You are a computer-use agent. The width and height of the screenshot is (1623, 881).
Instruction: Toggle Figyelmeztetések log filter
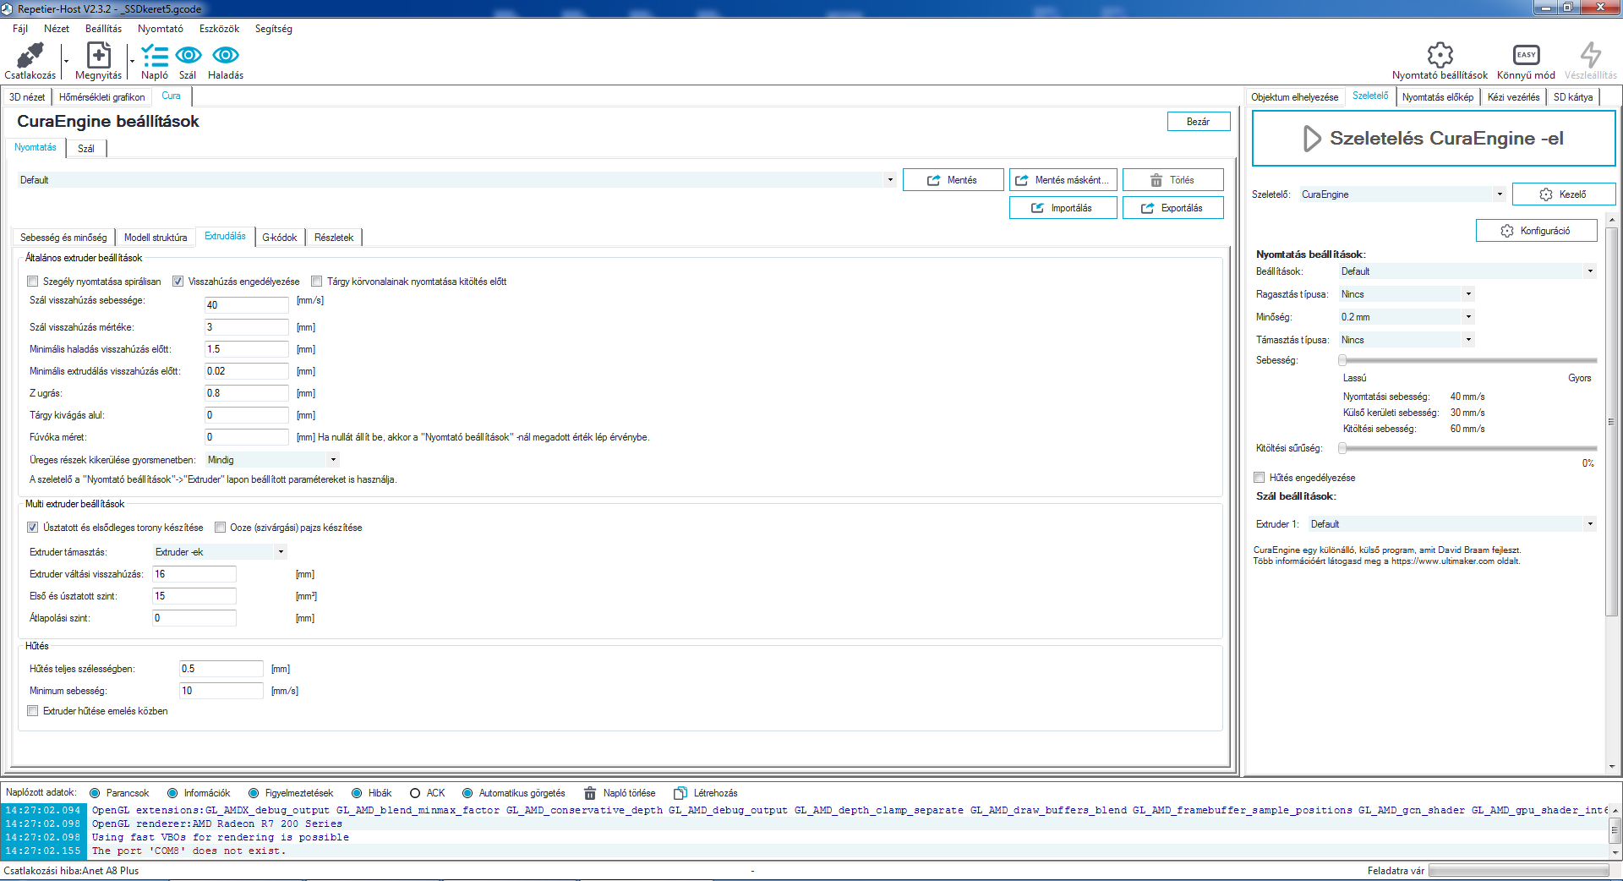click(x=254, y=793)
